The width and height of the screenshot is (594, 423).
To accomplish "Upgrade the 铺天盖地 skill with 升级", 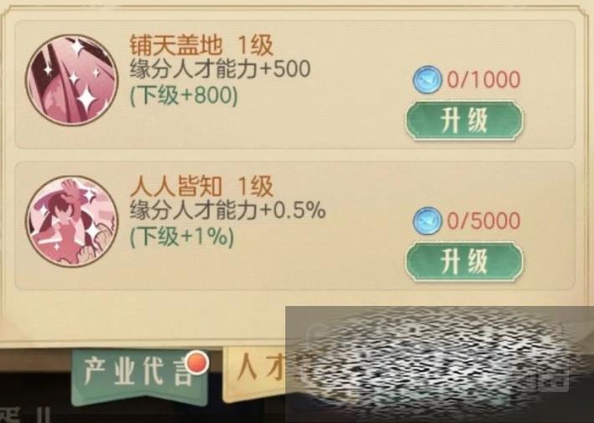I will click(x=464, y=120).
